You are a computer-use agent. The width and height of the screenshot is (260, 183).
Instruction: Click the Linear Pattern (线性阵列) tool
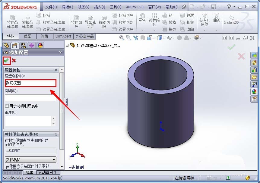(154, 20)
